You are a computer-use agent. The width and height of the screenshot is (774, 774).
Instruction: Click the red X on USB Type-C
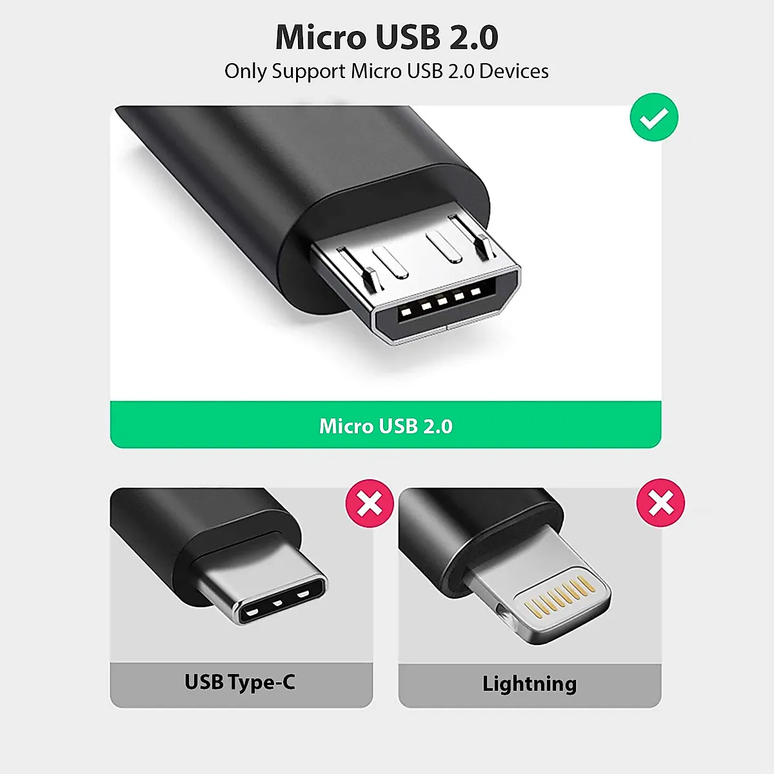tap(370, 504)
